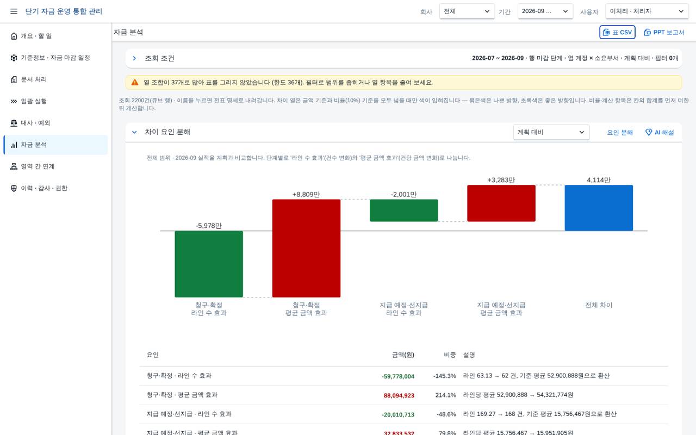The image size is (696, 435).
Task: Click row 청구·확정 · 라인 수 효과
Action: pos(403,376)
